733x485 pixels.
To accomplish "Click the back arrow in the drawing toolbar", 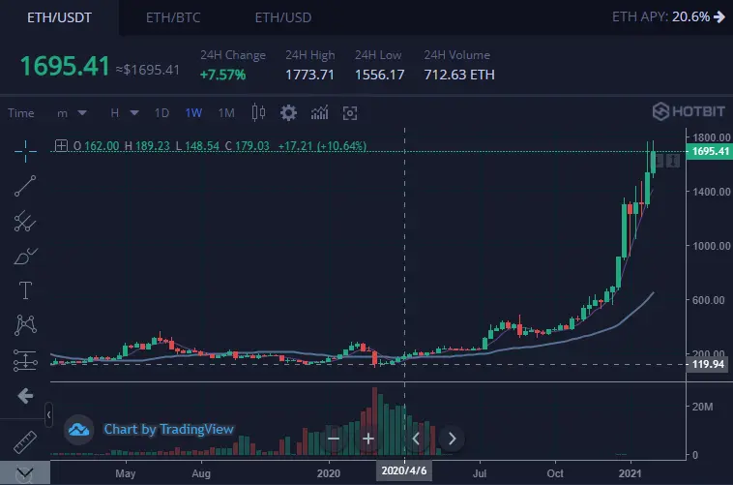I will tap(25, 396).
